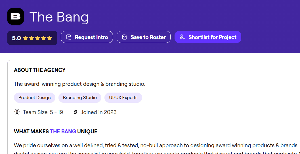Click the bookmark icon in Save to Roster

(124, 37)
